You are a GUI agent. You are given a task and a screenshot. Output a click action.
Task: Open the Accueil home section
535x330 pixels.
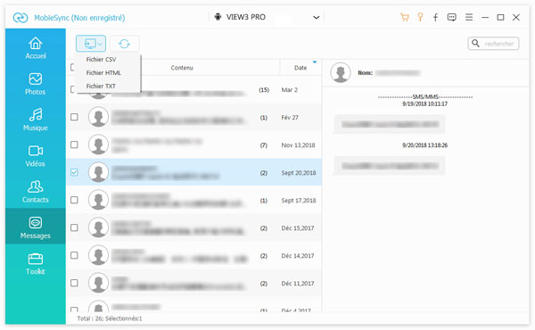pyautogui.click(x=36, y=48)
